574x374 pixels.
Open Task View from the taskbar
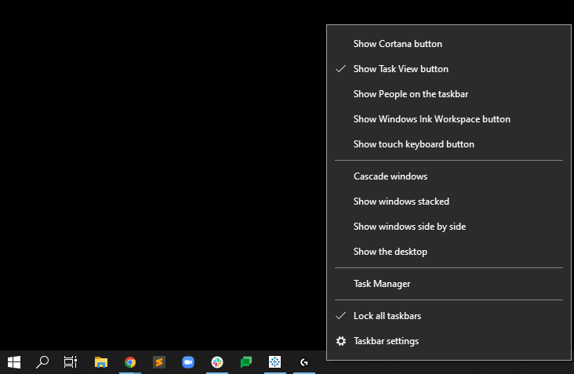[x=71, y=362]
